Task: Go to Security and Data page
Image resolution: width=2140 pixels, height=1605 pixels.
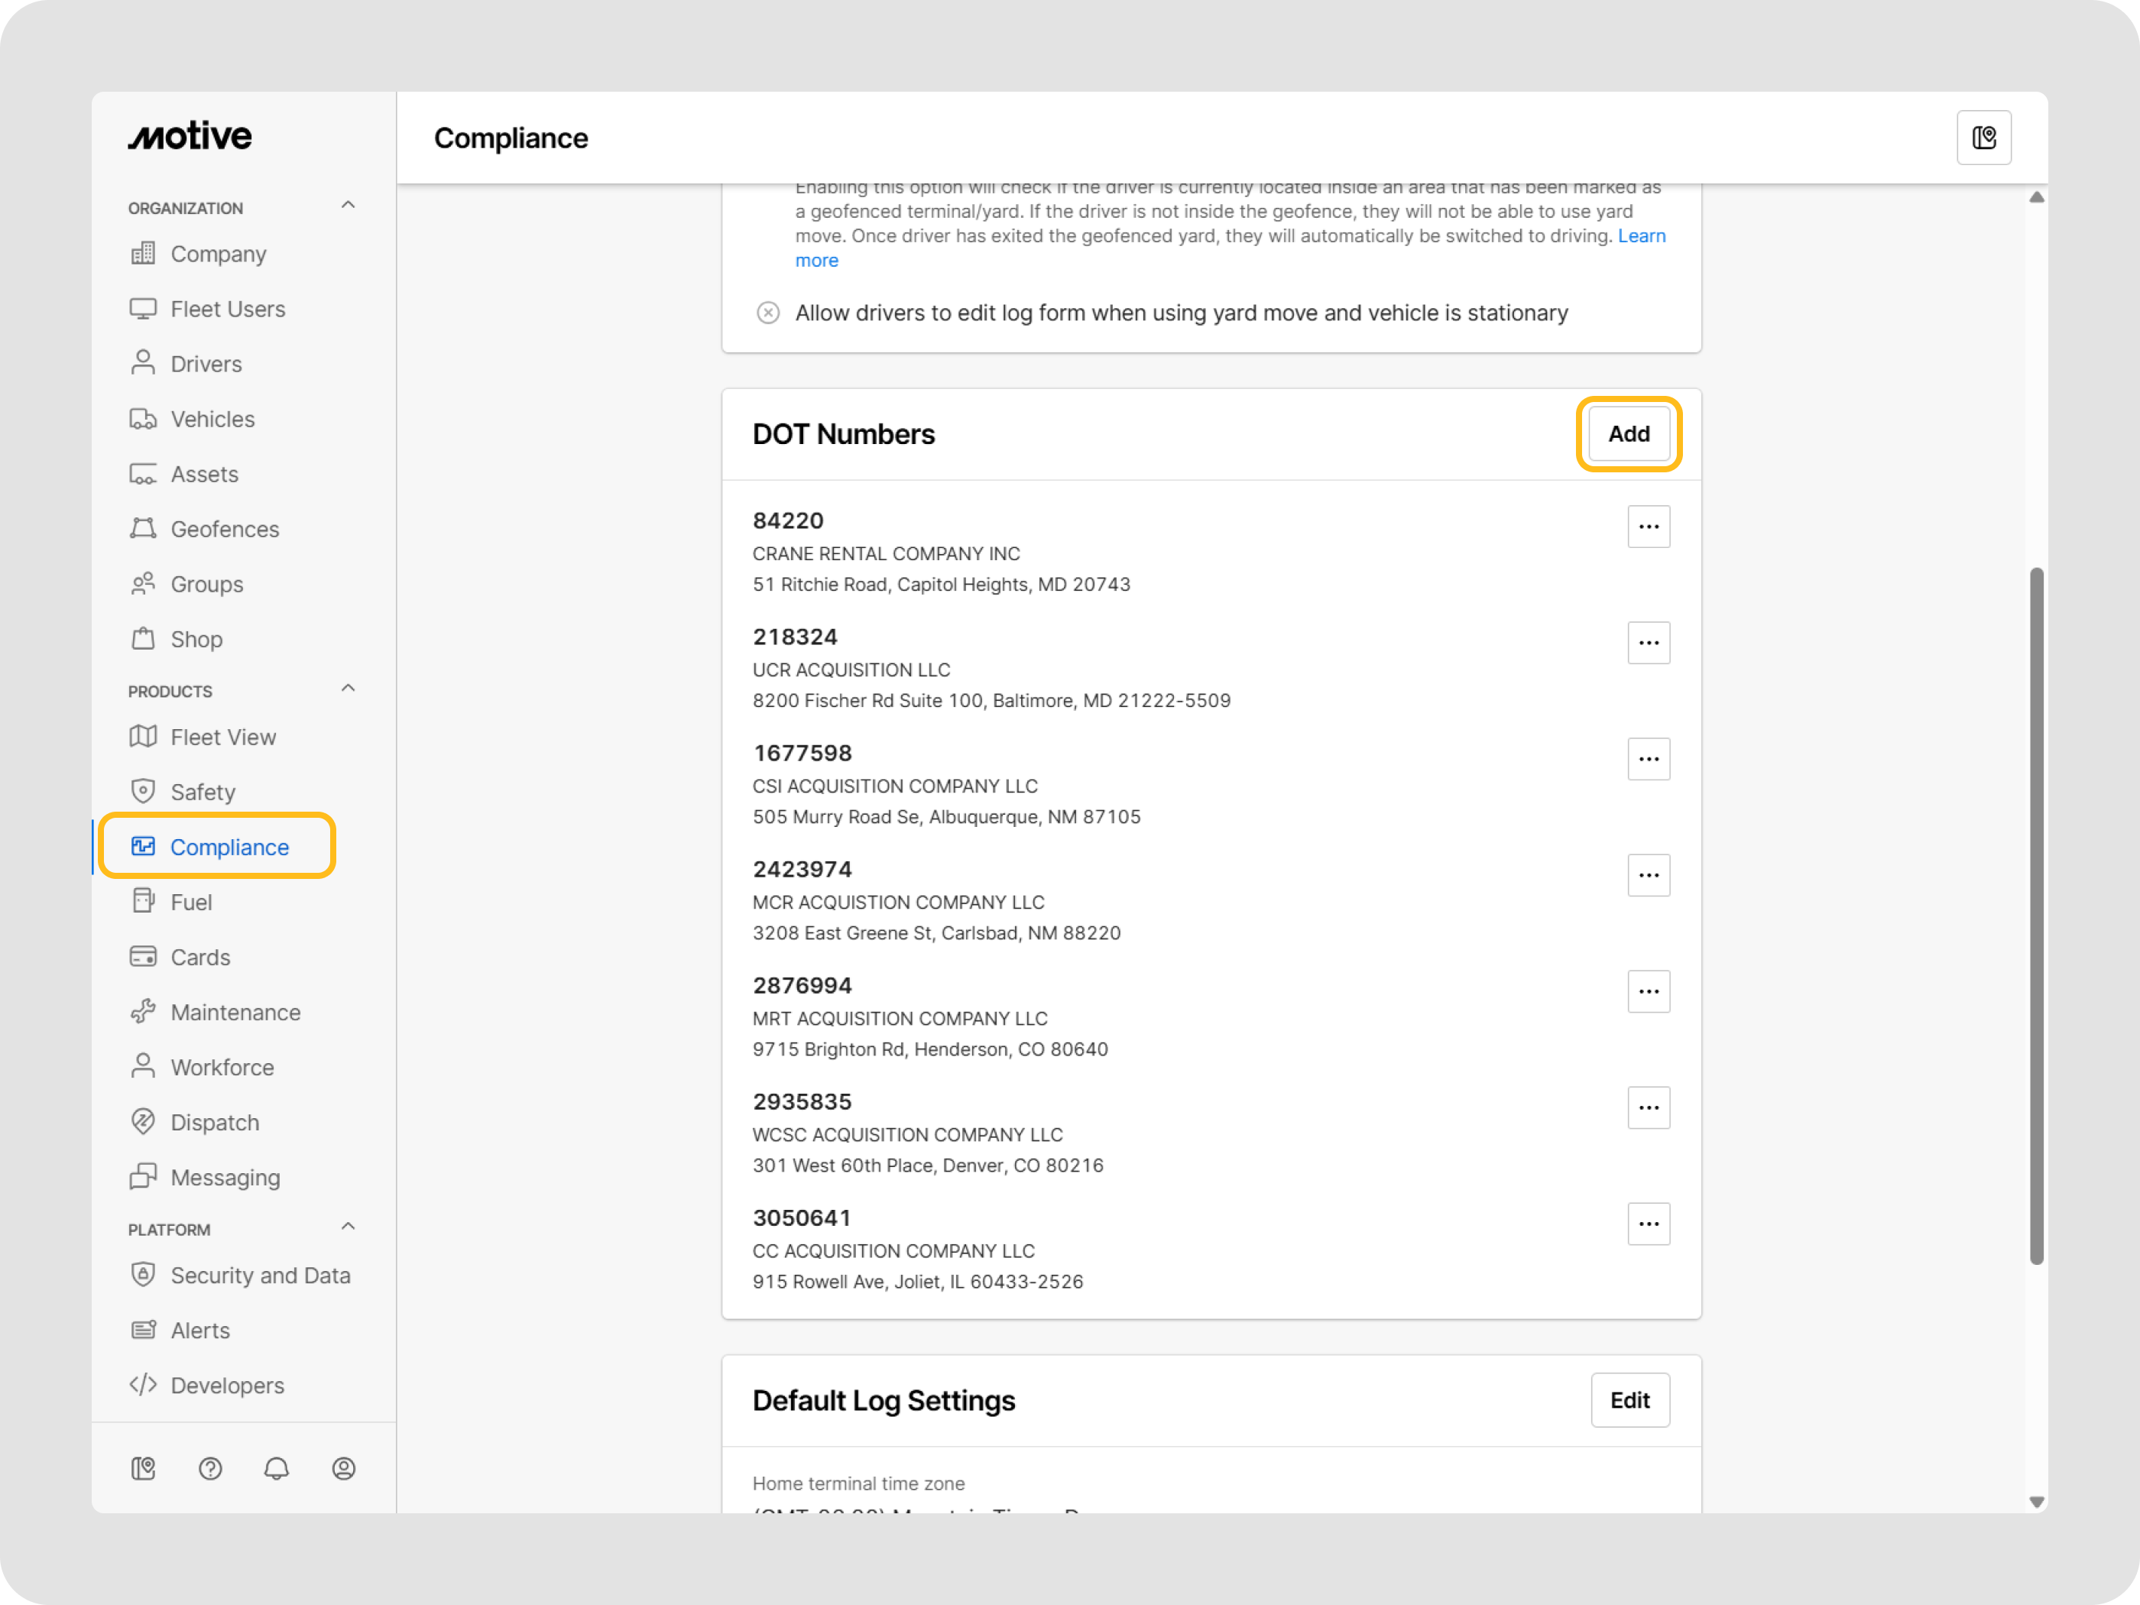Action: click(x=259, y=1275)
